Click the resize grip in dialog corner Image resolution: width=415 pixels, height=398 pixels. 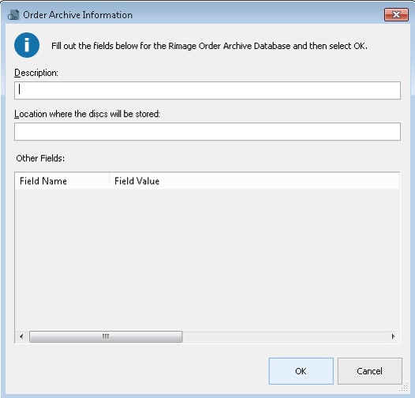(x=403, y=388)
